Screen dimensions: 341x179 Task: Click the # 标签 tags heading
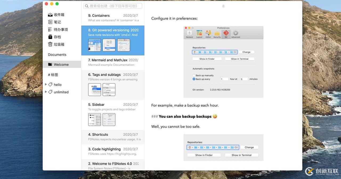tap(53, 75)
